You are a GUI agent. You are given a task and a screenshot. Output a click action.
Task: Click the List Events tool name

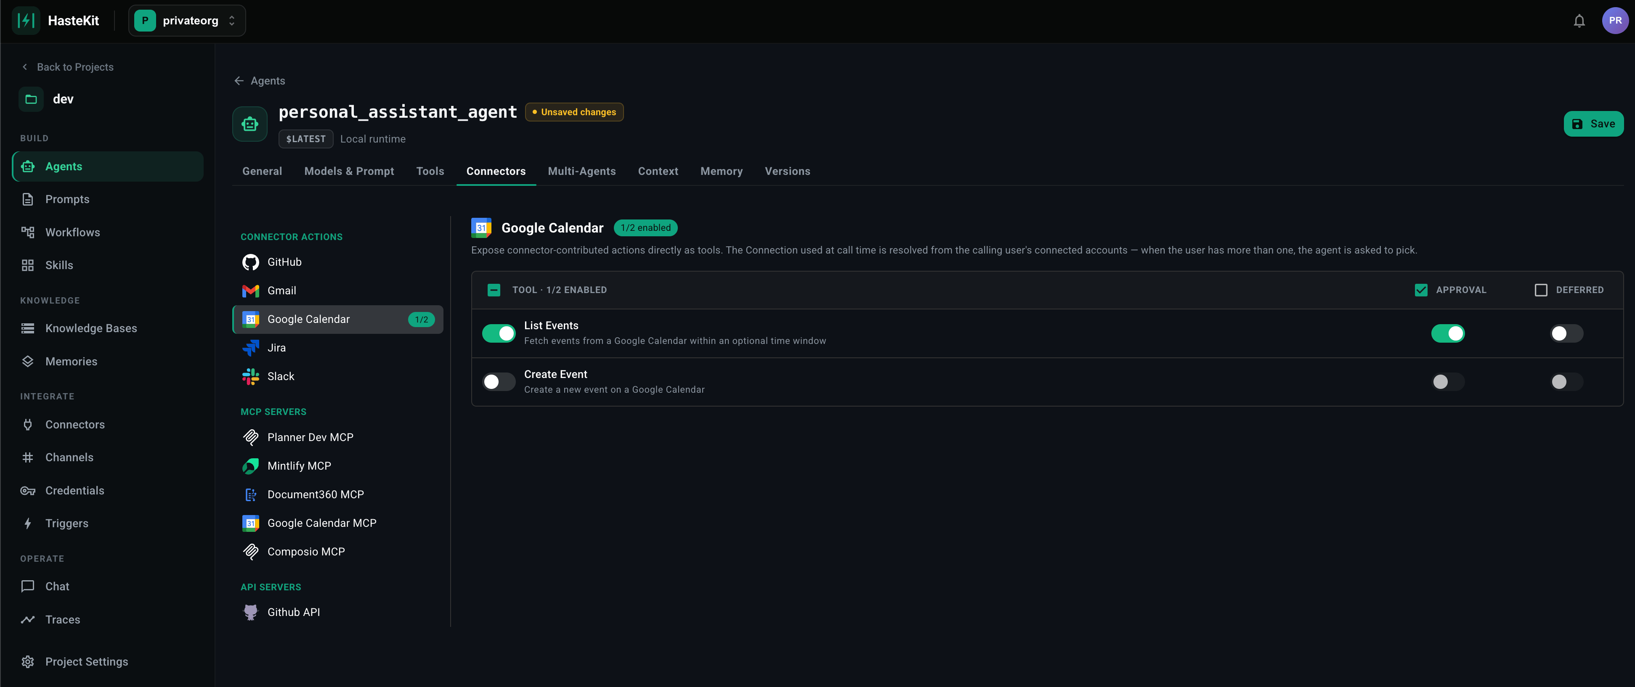coord(551,325)
